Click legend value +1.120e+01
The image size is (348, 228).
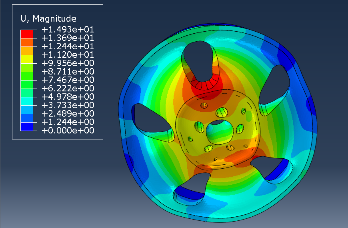coord(68,54)
